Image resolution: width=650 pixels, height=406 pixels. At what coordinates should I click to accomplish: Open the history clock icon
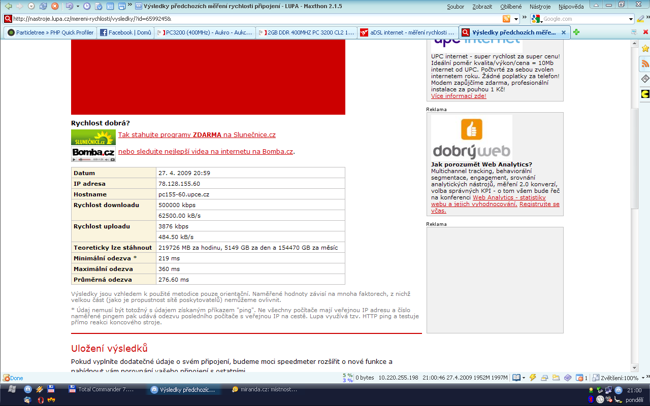coord(87,6)
